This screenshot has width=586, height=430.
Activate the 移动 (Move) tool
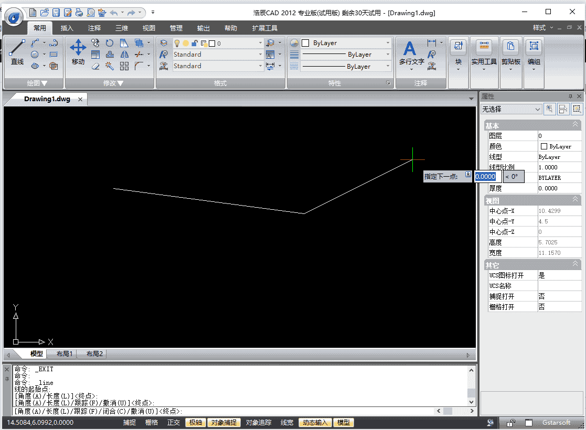(x=78, y=47)
